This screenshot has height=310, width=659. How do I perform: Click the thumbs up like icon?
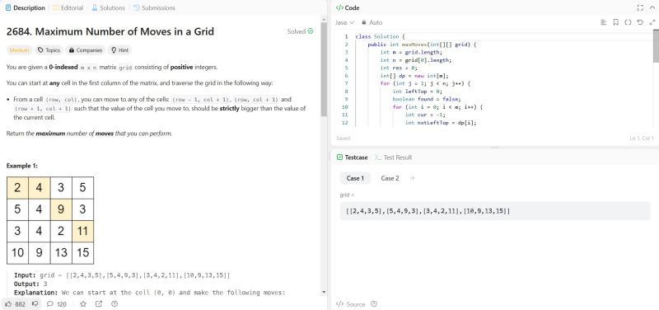point(8,303)
